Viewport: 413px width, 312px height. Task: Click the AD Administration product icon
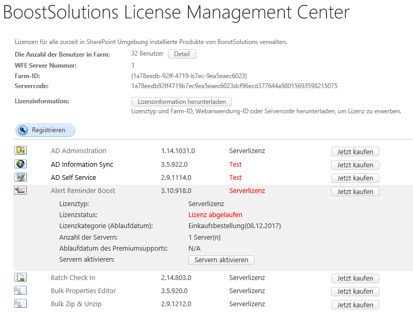coord(20,150)
